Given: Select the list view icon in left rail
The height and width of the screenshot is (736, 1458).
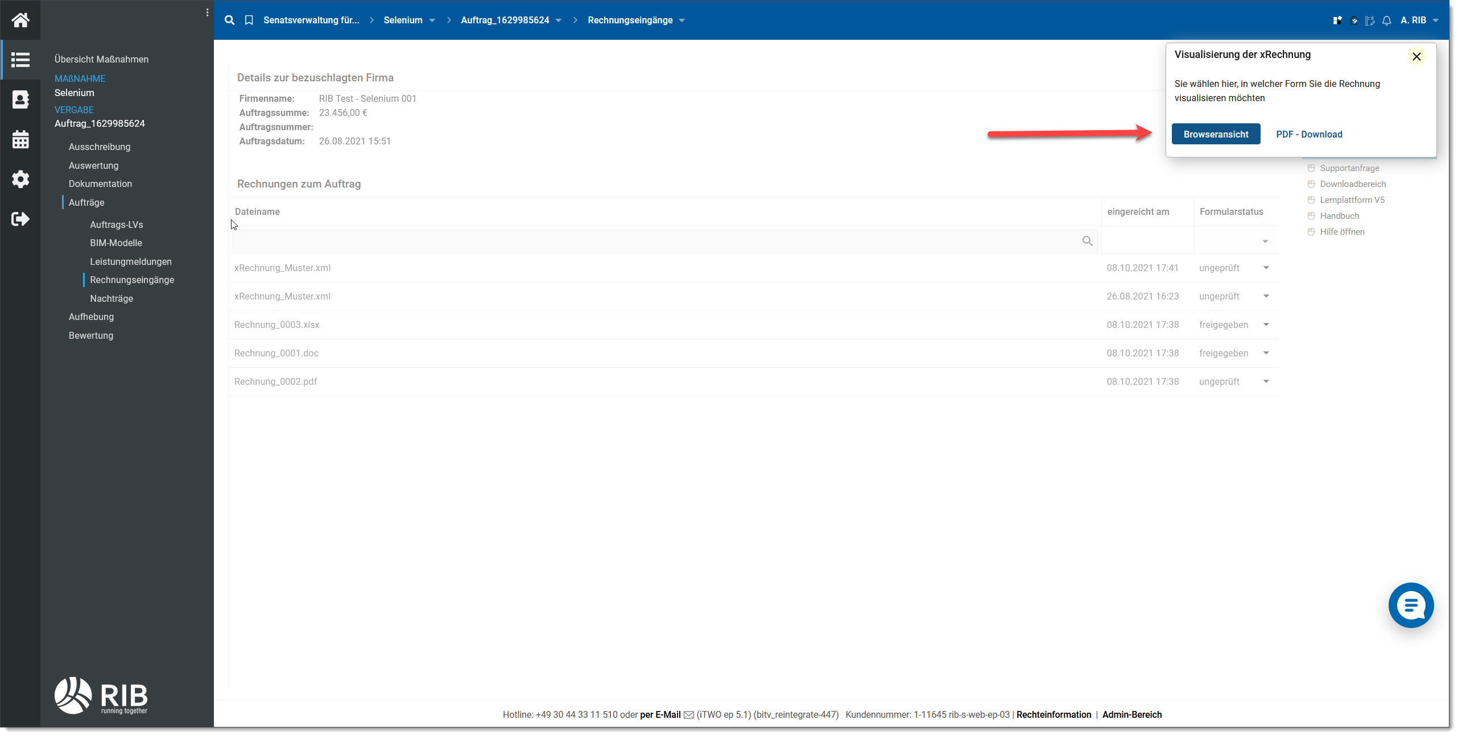Looking at the screenshot, I should point(20,60).
